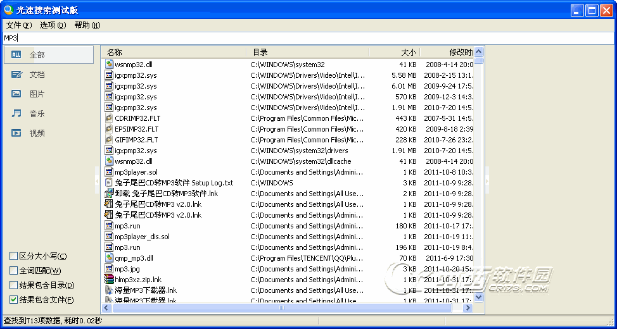Click 228 KB size cell

[x=406, y=140]
